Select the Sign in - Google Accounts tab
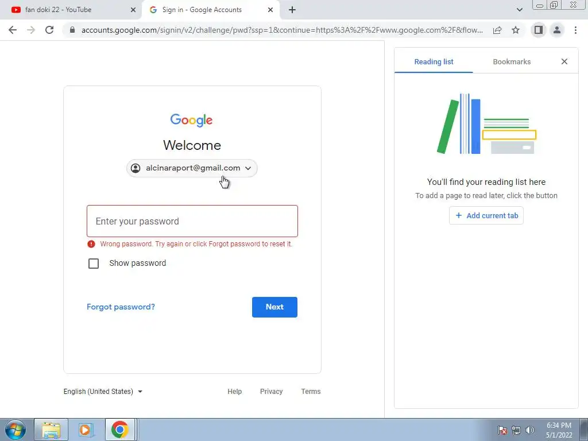 coord(211,10)
